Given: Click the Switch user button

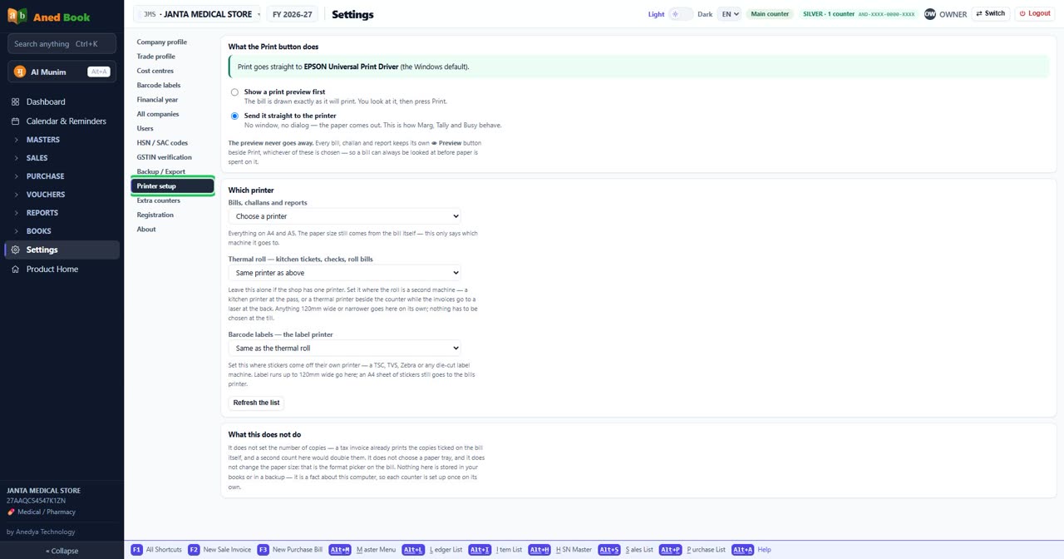Looking at the screenshot, I should (x=991, y=14).
